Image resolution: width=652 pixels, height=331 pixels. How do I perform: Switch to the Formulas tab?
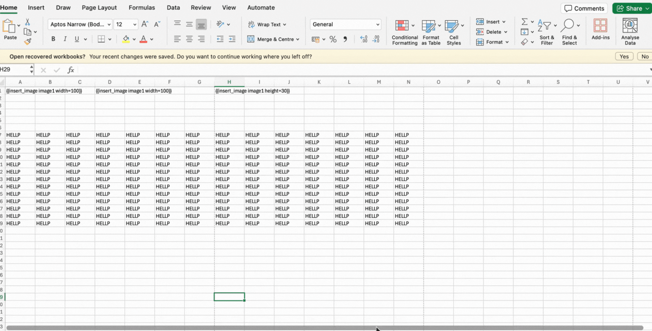[x=141, y=8]
